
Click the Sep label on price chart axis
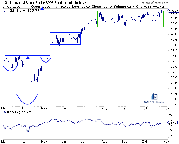pyautogui.click(x=124, y=108)
